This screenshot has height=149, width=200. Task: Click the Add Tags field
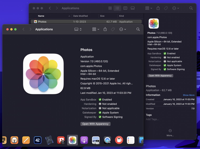pyautogui.click(x=152, y=119)
